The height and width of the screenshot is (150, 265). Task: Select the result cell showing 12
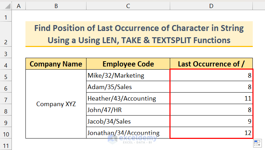click(x=211, y=133)
